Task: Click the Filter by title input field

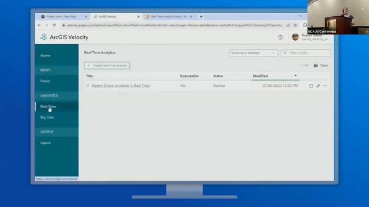Action: (306, 53)
